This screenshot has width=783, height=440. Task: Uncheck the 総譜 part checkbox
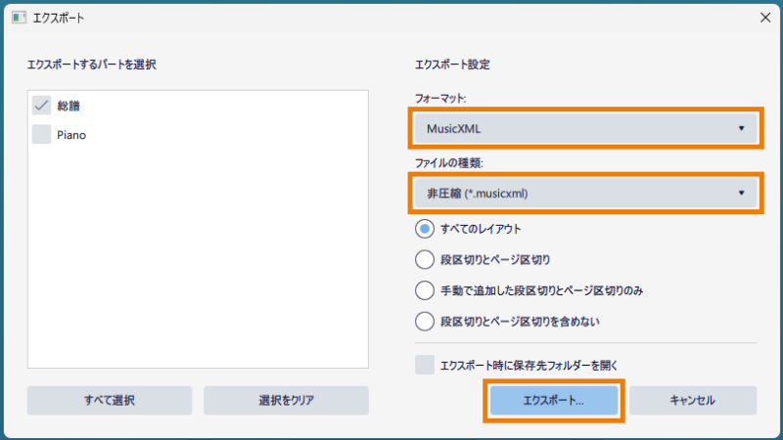click(x=41, y=106)
